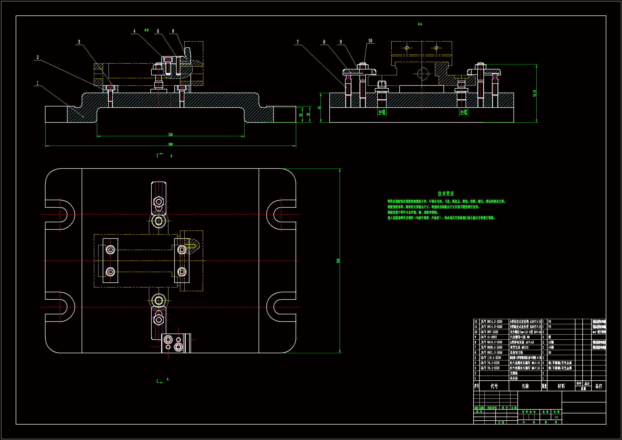Select the 40 thickness dimension
The width and height of the screenshot is (622, 440).
320,108
